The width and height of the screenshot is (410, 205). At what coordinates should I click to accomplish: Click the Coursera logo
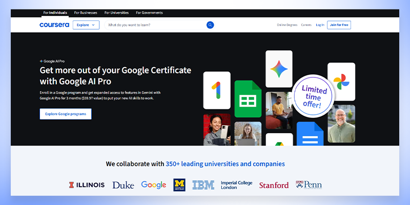[x=54, y=25]
